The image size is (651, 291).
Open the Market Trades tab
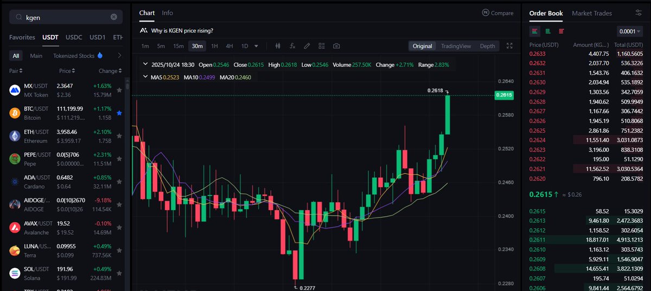592,13
